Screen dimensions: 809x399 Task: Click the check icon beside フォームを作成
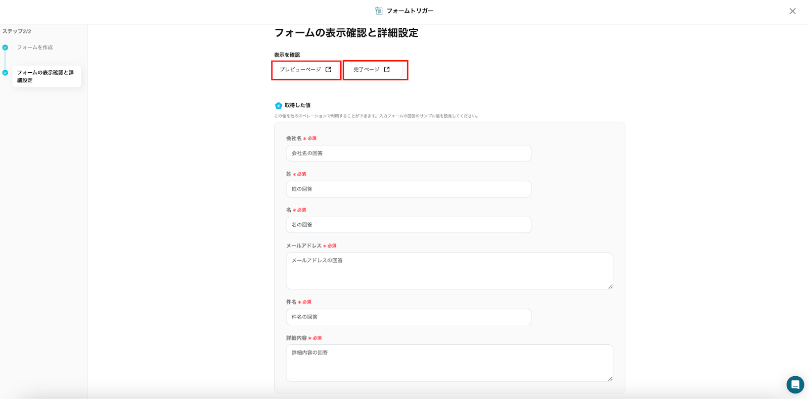point(5,47)
